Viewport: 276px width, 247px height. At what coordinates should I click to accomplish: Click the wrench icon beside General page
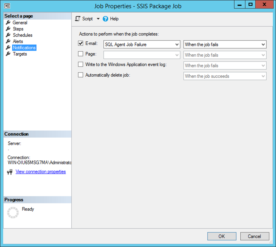[8, 22]
